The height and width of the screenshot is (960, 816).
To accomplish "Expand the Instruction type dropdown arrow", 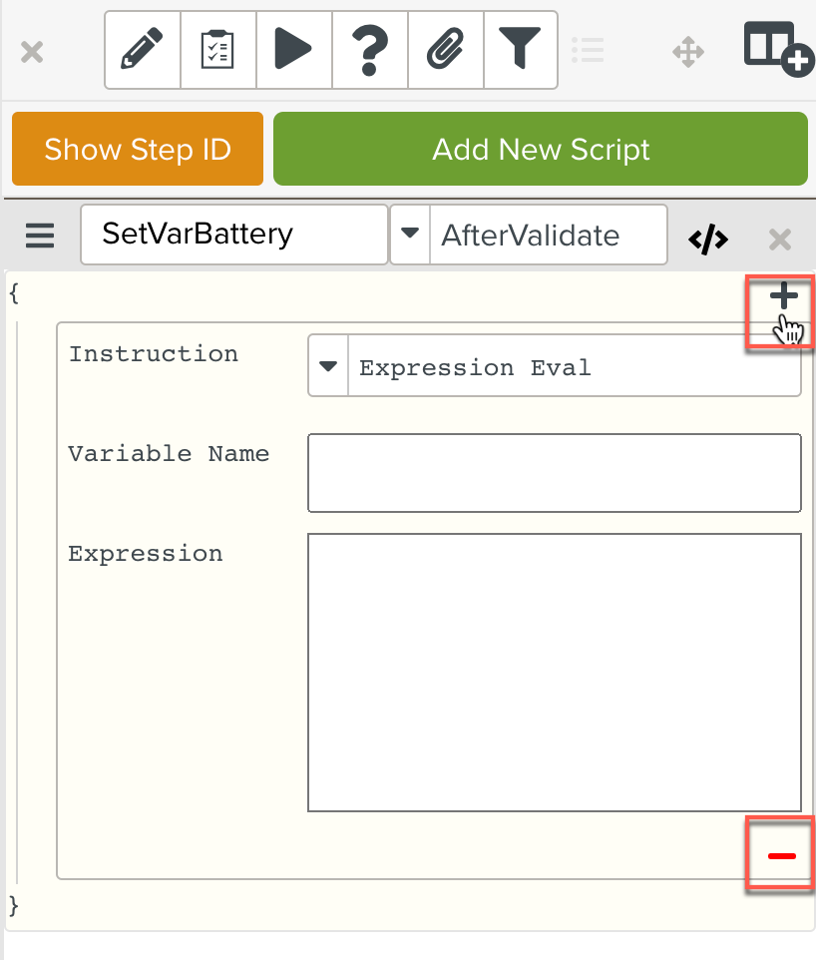I will pos(328,367).
